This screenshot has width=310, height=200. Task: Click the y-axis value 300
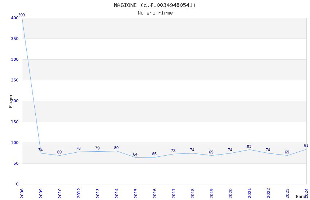click(x=15, y=59)
